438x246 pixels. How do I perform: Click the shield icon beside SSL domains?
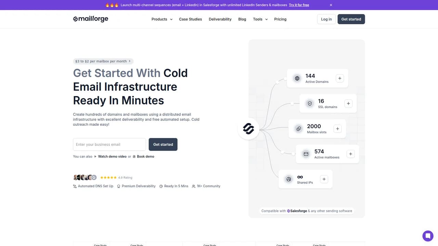click(310, 104)
